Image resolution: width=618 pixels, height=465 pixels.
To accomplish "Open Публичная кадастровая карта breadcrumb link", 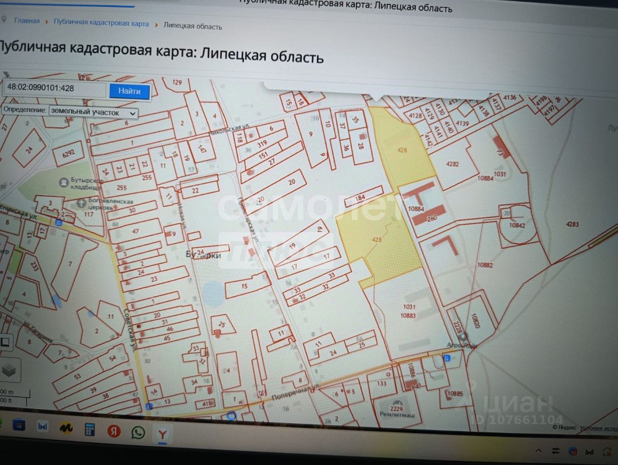I will [101, 23].
